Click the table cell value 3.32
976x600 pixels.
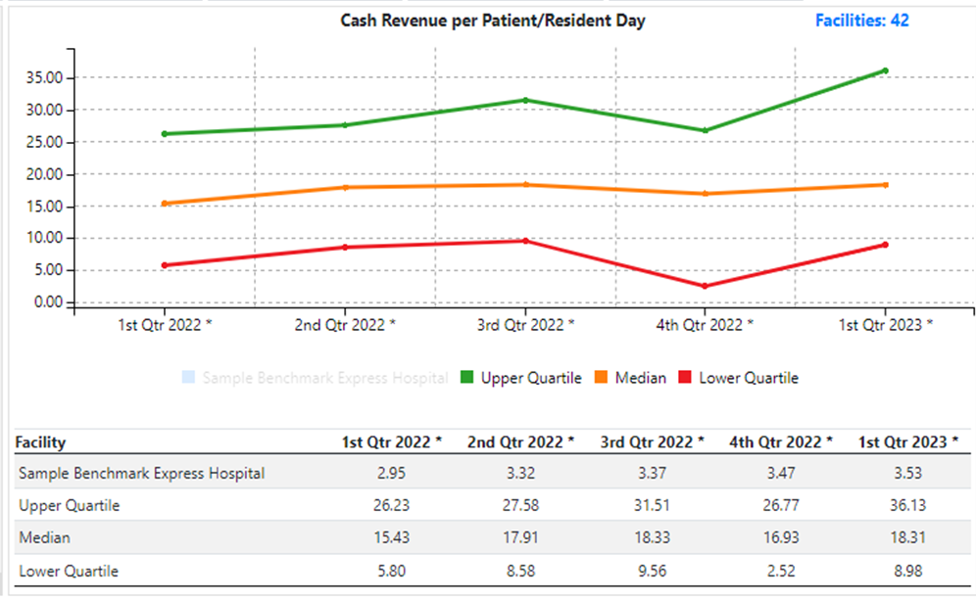521,473
